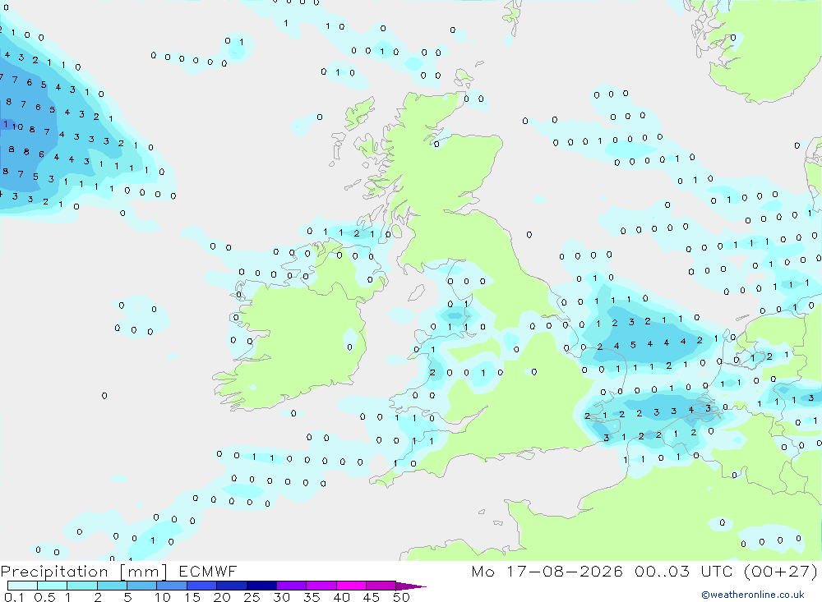
Task: Click the '50' legend scale label
Action: click(401, 597)
